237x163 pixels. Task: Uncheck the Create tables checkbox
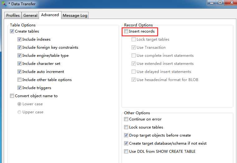click(x=12, y=31)
